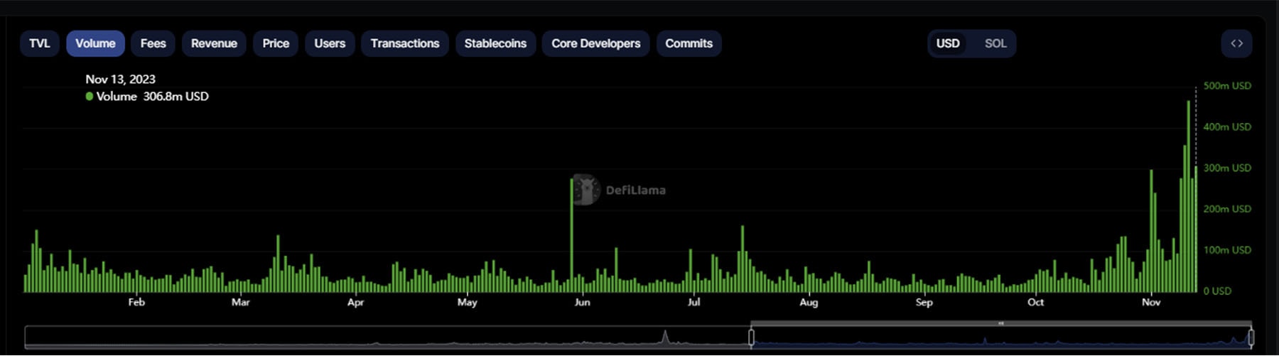This screenshot has width=1279, height=356.
Task: Enable Stablecoins metric on chart
Action: pyautogui.click(x=495, y=43)
